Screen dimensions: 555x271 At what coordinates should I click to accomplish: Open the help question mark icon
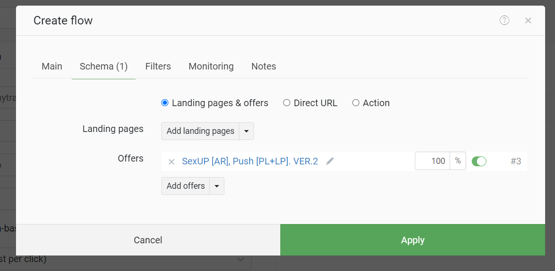point(504,21)
